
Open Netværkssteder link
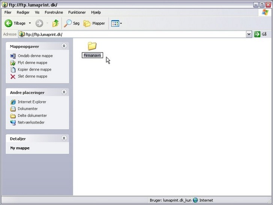pos(31,122)
